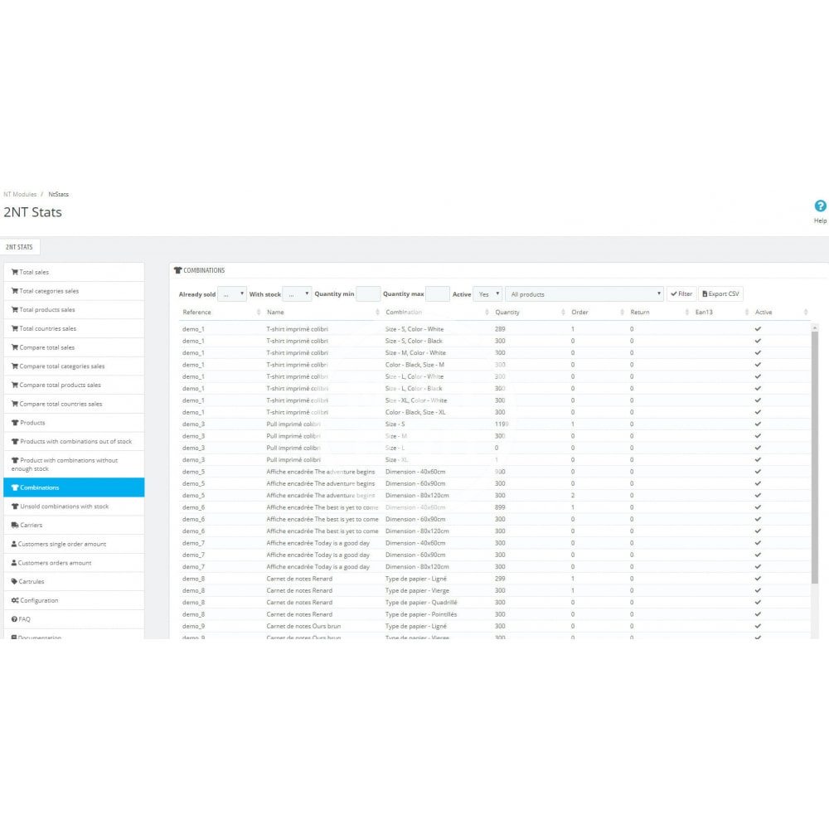The image size is (829, 829).
Task: Click active checkmark in Type de papier - Quadrillé row
Action: [x=758, y=603]
